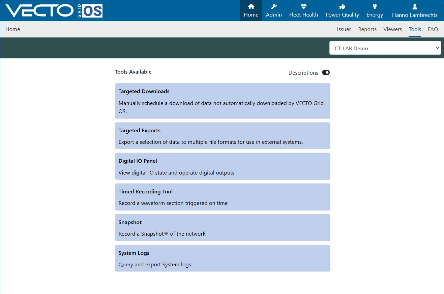Open the FAQ tab
This screenshot has height=294, width=444.
pos(433,29)
